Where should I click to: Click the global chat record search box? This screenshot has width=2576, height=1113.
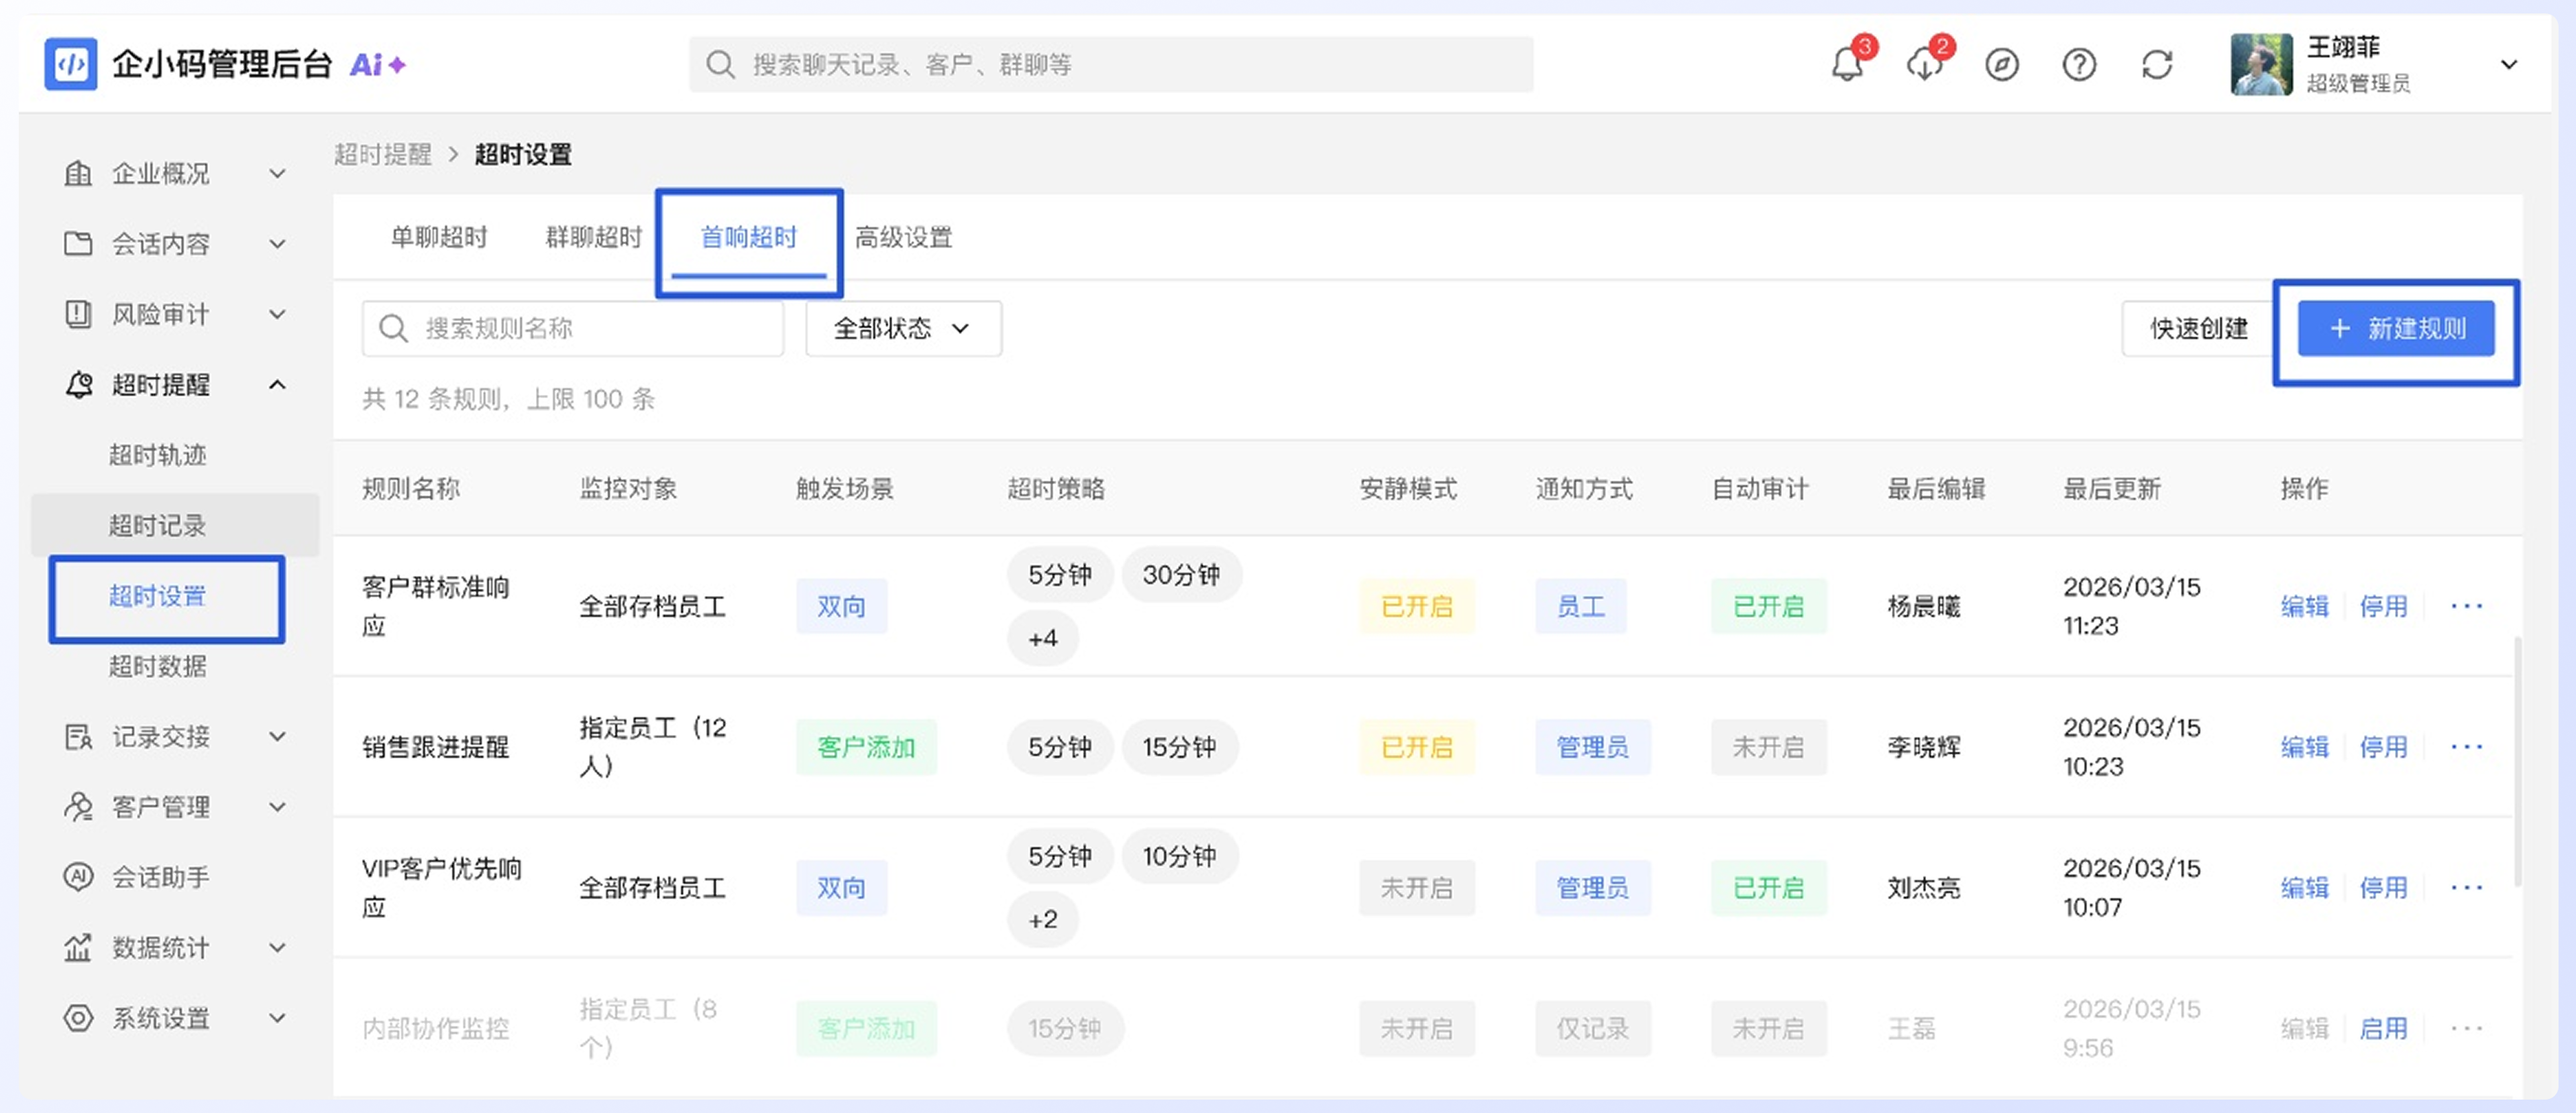pyautogui.click(x=1111, y=65)
